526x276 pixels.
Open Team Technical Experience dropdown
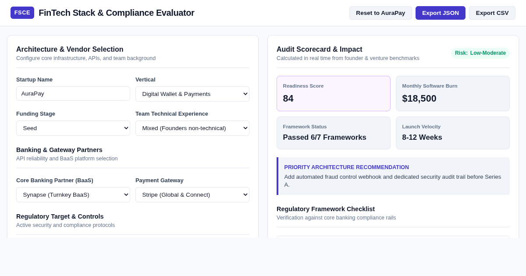[192, 128]
